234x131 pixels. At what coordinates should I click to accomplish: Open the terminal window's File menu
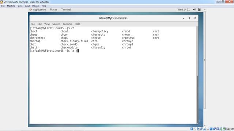(33, 24)
